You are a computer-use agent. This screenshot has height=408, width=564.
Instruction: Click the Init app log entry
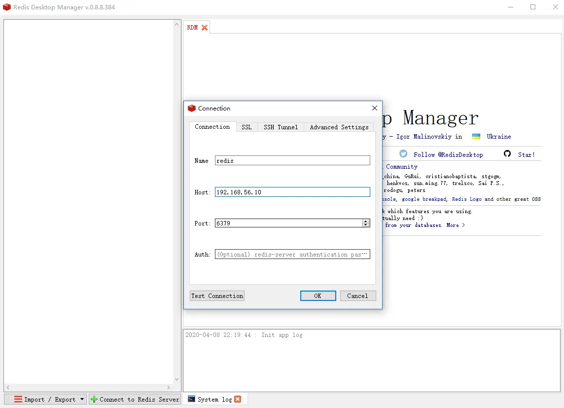click(244, 335)
